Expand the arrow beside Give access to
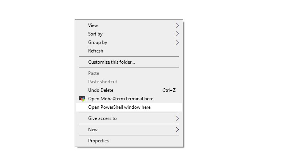Viewport: 285px width, 157px height. click(177, 118)
